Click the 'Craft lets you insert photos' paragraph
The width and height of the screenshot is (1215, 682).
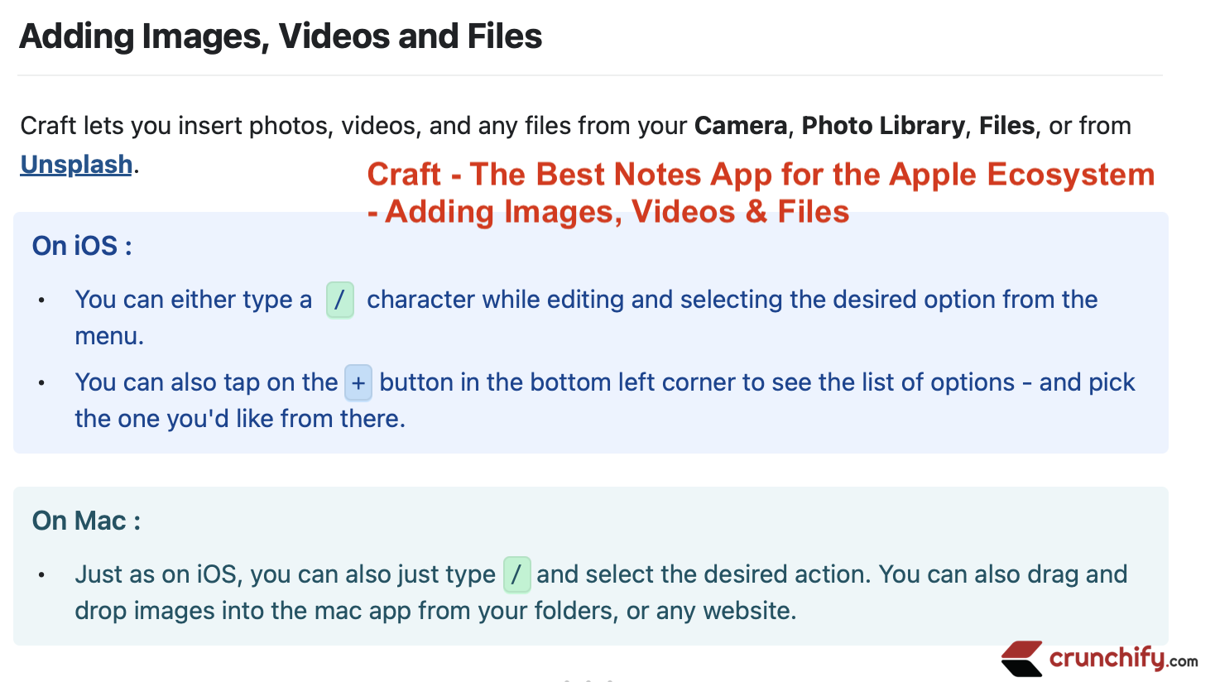click(x=575, y=145)
